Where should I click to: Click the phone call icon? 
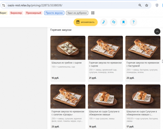[x=104, y=22]
